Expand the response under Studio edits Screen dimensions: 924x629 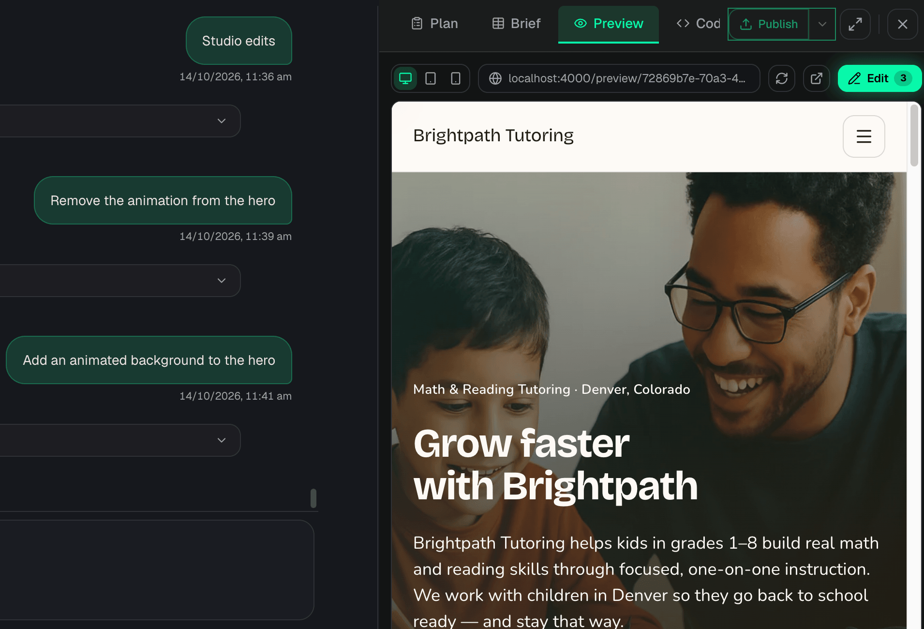[x=222, y=121]
